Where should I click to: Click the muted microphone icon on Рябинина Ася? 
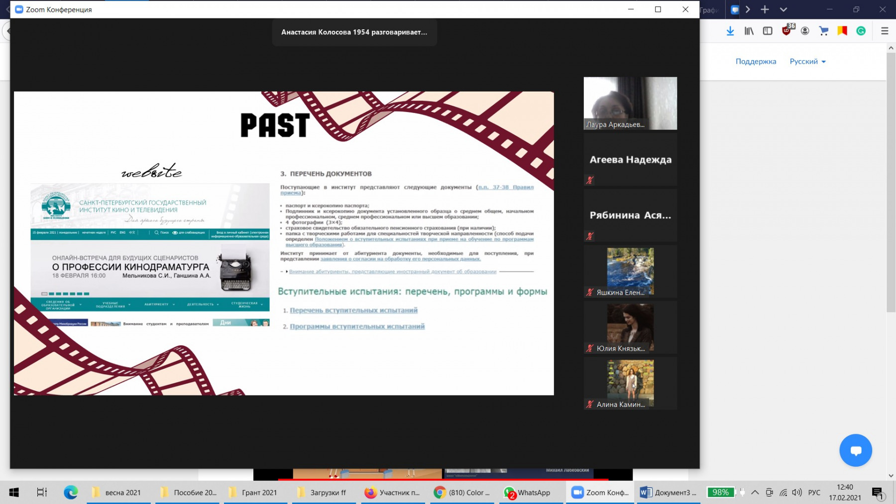click(x=590, y=236)
